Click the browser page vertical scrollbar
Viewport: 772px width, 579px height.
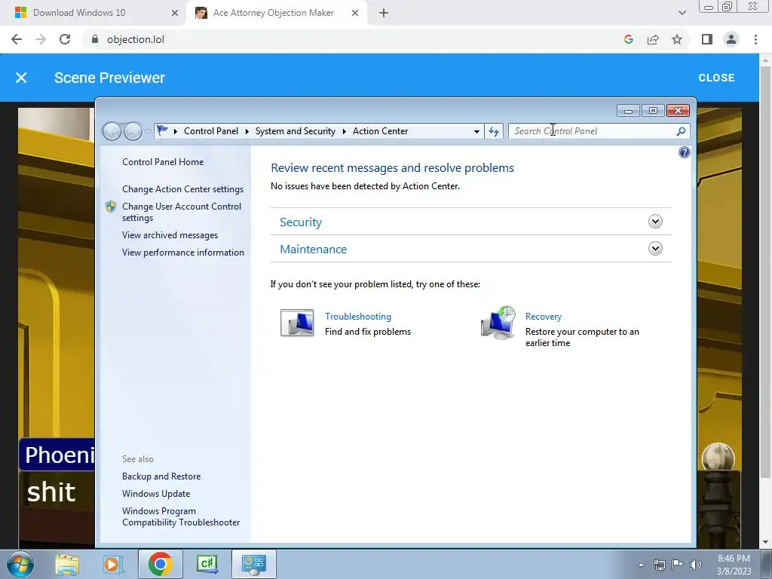pos(765,271)
